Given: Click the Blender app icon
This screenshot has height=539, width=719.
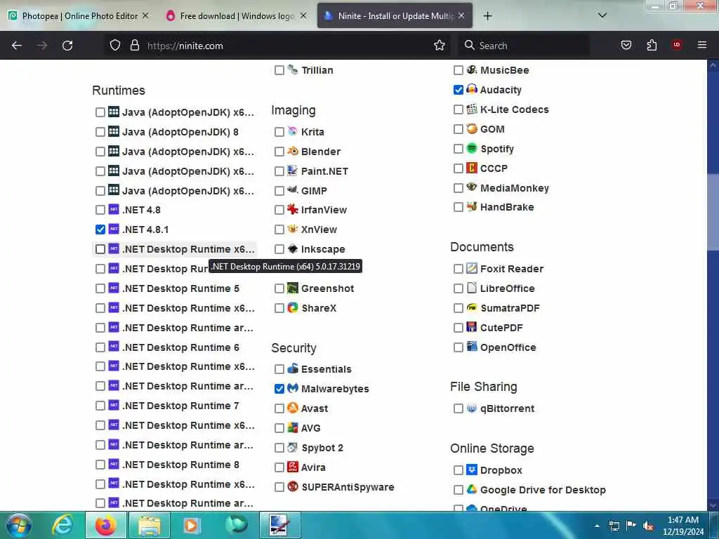Looking at the screenshot, I should pyautogui.click(x=293, y=151).
